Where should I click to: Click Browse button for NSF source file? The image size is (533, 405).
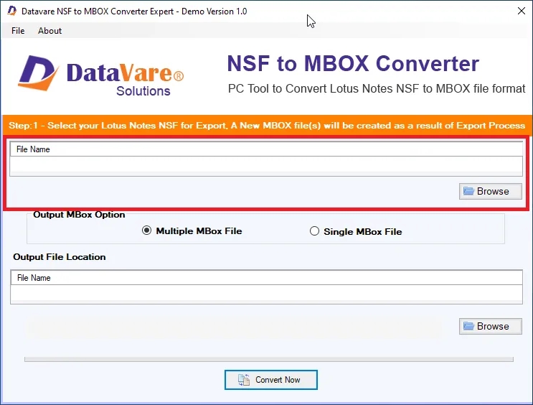click(x=490, y=191)
